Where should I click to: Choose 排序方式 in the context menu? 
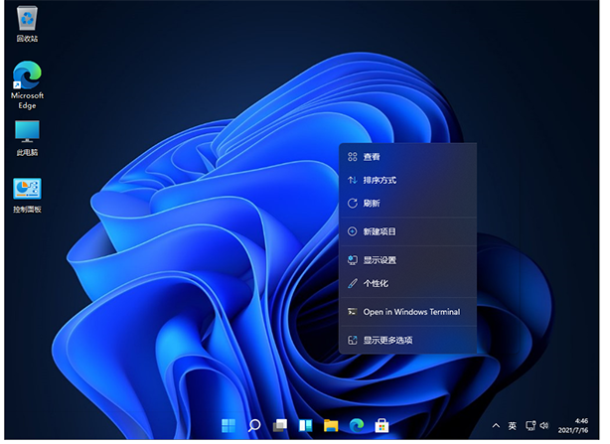click(380, 180)
